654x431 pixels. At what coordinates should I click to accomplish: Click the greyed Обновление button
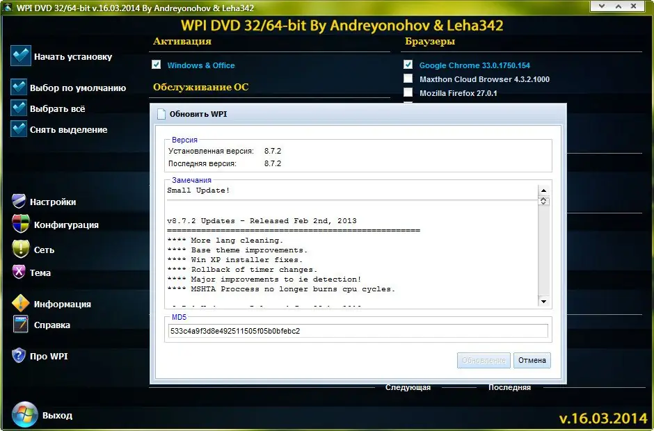pos(484,360)
